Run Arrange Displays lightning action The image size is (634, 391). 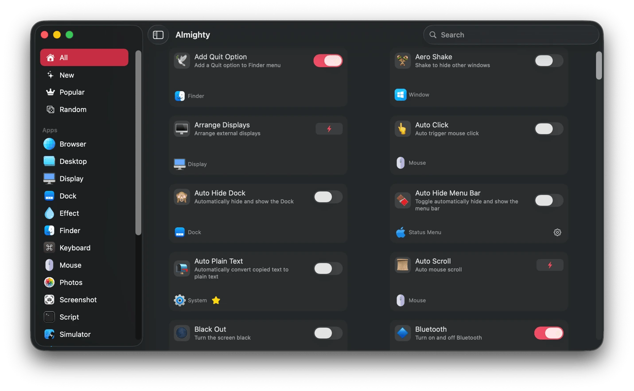(329, 129)
